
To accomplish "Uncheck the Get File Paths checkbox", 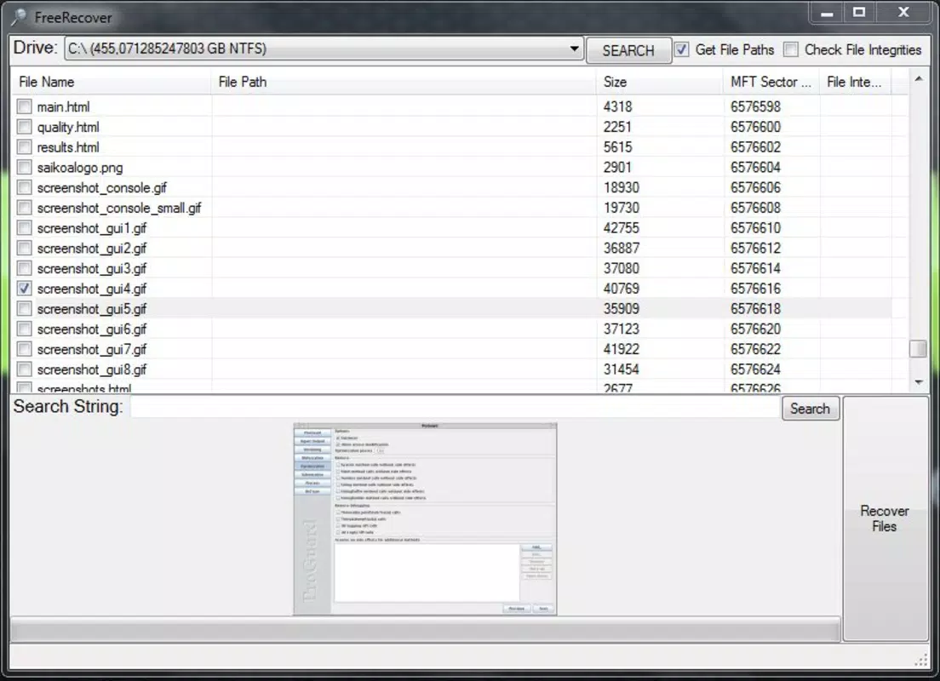I will pos(682,49).
